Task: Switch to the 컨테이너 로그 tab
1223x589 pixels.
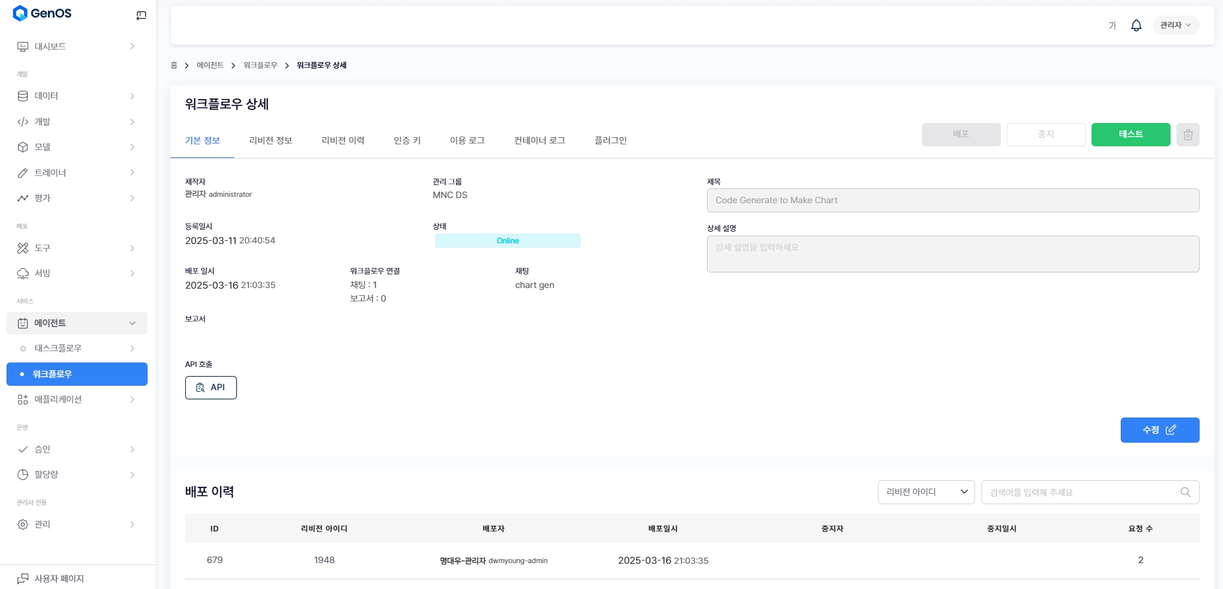Action: tap(539, 140)
